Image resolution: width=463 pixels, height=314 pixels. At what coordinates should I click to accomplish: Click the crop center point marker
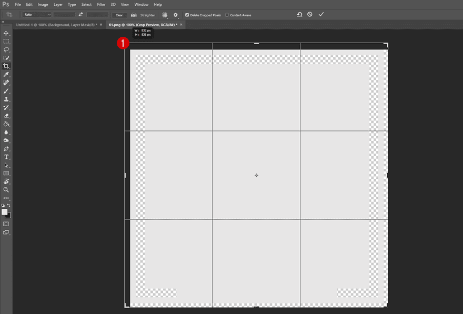tap(256, 175)
